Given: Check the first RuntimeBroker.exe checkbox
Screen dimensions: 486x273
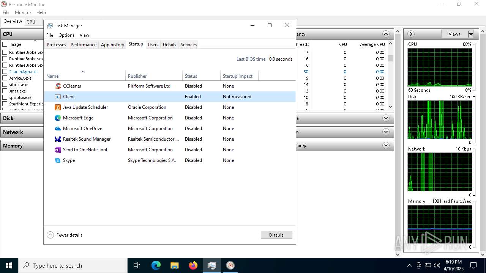Looking at the screenshot, I should click(5, 52).
